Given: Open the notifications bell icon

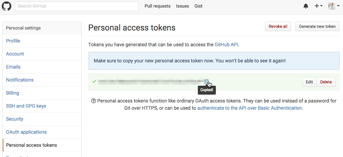Looking at the screenshot, I should 306,6.
